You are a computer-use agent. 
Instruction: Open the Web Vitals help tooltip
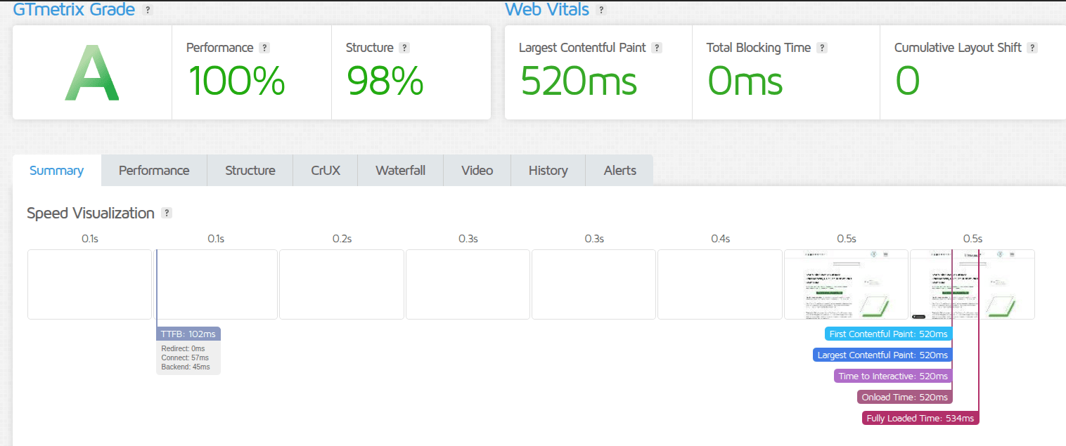point(601,9)
